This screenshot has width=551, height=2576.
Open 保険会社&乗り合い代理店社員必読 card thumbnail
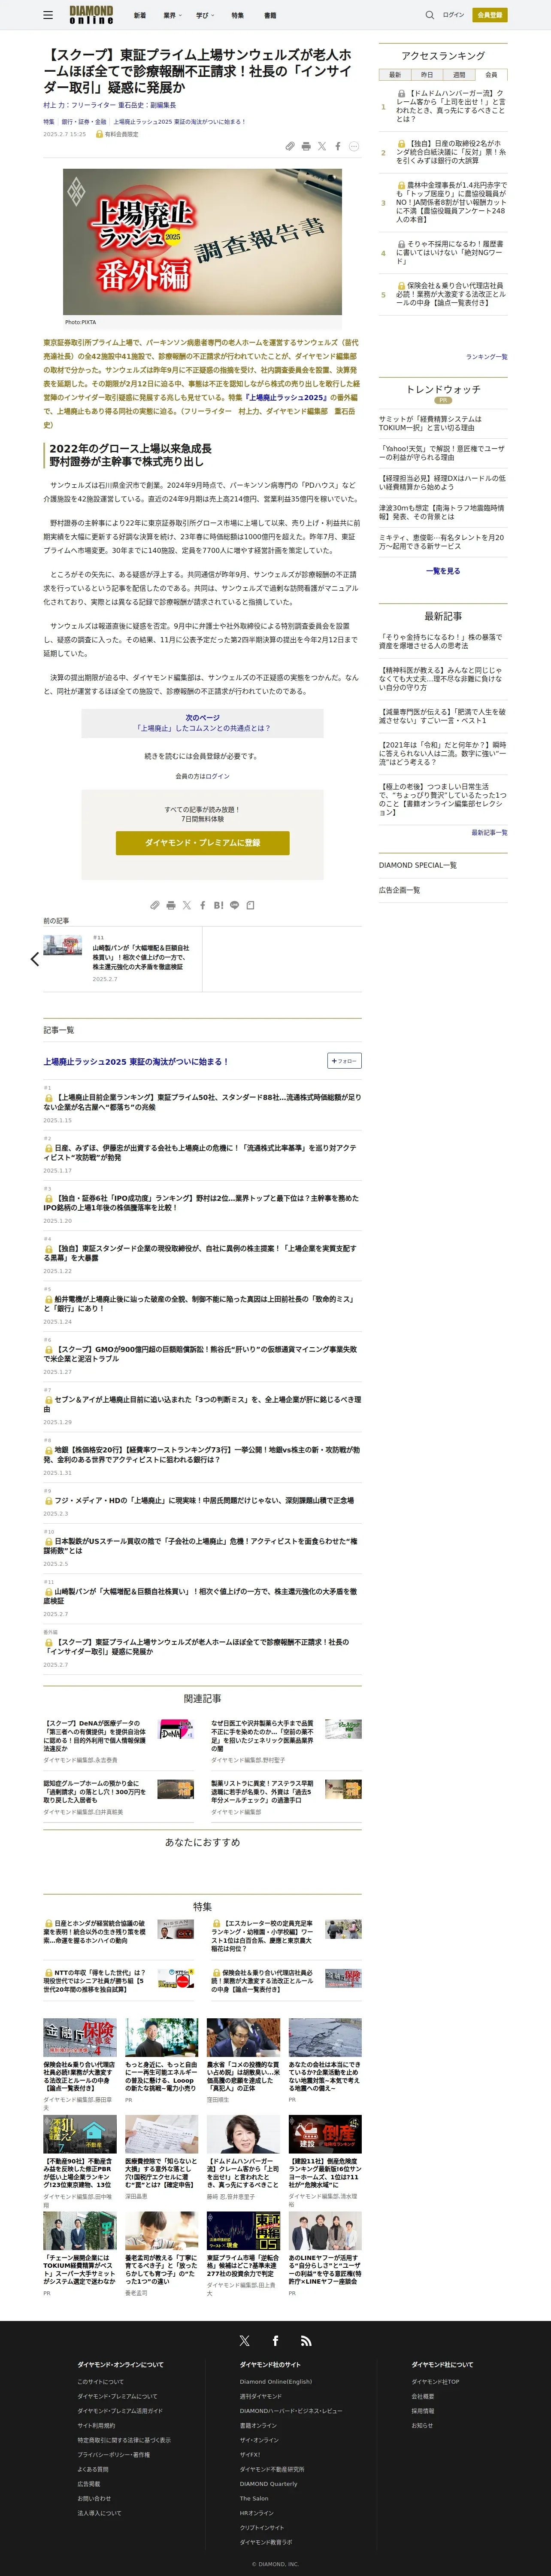point(79,2037)
